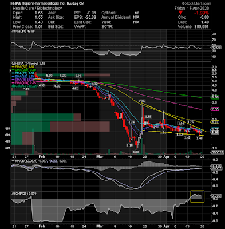
Task: Select the Last 1.48 price value
Action: 206,22
